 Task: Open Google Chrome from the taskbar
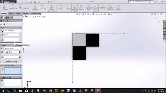click(x=50, y=91)
